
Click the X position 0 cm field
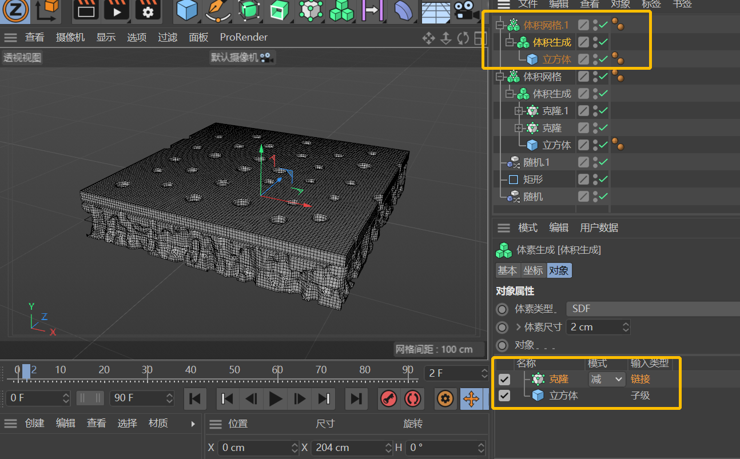(258, 448)
